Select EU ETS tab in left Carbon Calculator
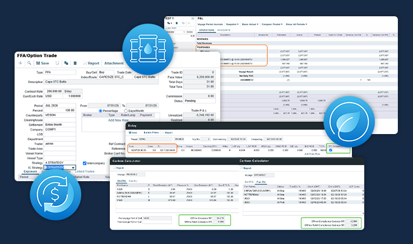 122,181
